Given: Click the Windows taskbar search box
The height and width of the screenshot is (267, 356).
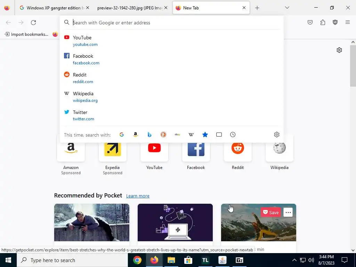Looking at the screenshot, I should 72,260.
